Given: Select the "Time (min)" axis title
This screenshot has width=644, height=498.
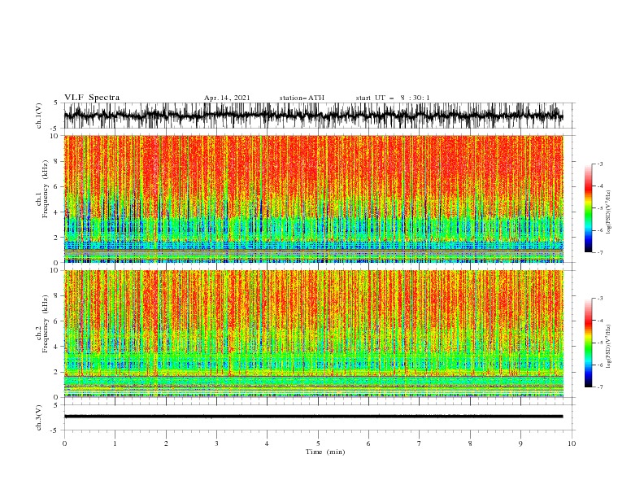Looking at the screenshot, I should (325, 452).
